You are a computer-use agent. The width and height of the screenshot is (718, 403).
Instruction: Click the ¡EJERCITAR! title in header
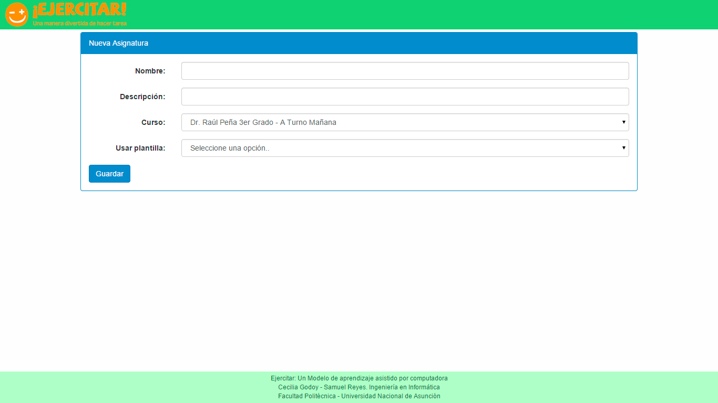pos(79,10)
